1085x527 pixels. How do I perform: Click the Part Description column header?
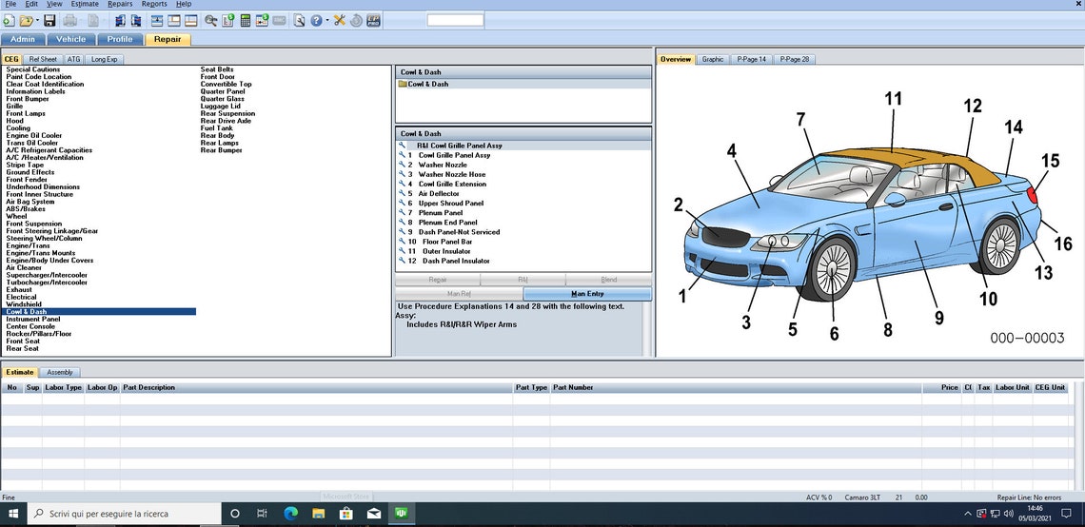tap(316, 387)
